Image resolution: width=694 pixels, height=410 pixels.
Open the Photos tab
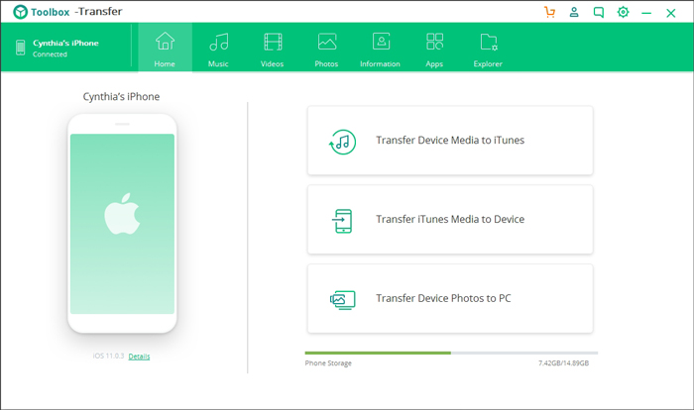coord(326,48)
